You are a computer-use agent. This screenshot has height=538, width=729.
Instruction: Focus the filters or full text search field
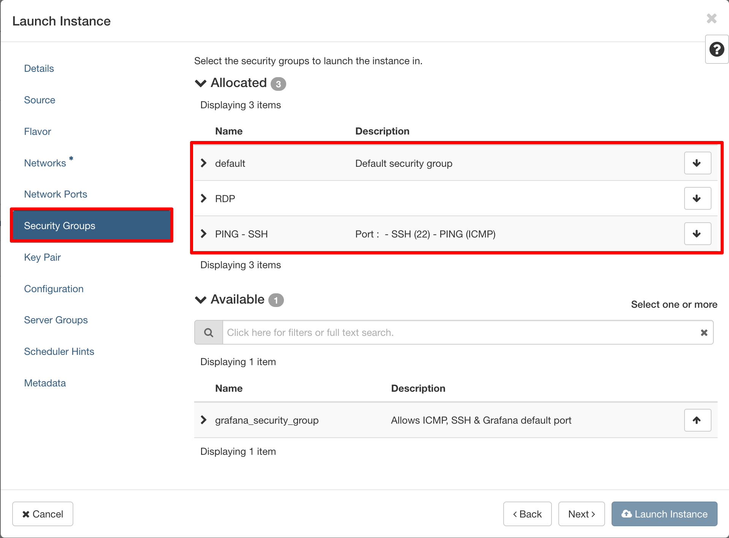[x=460, y=333]
